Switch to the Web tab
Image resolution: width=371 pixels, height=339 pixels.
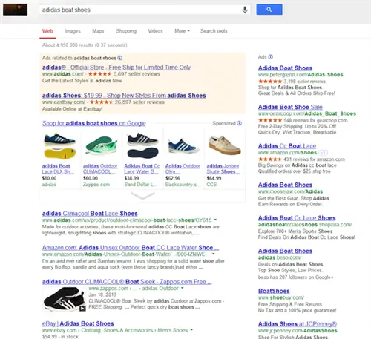[47, 31]
